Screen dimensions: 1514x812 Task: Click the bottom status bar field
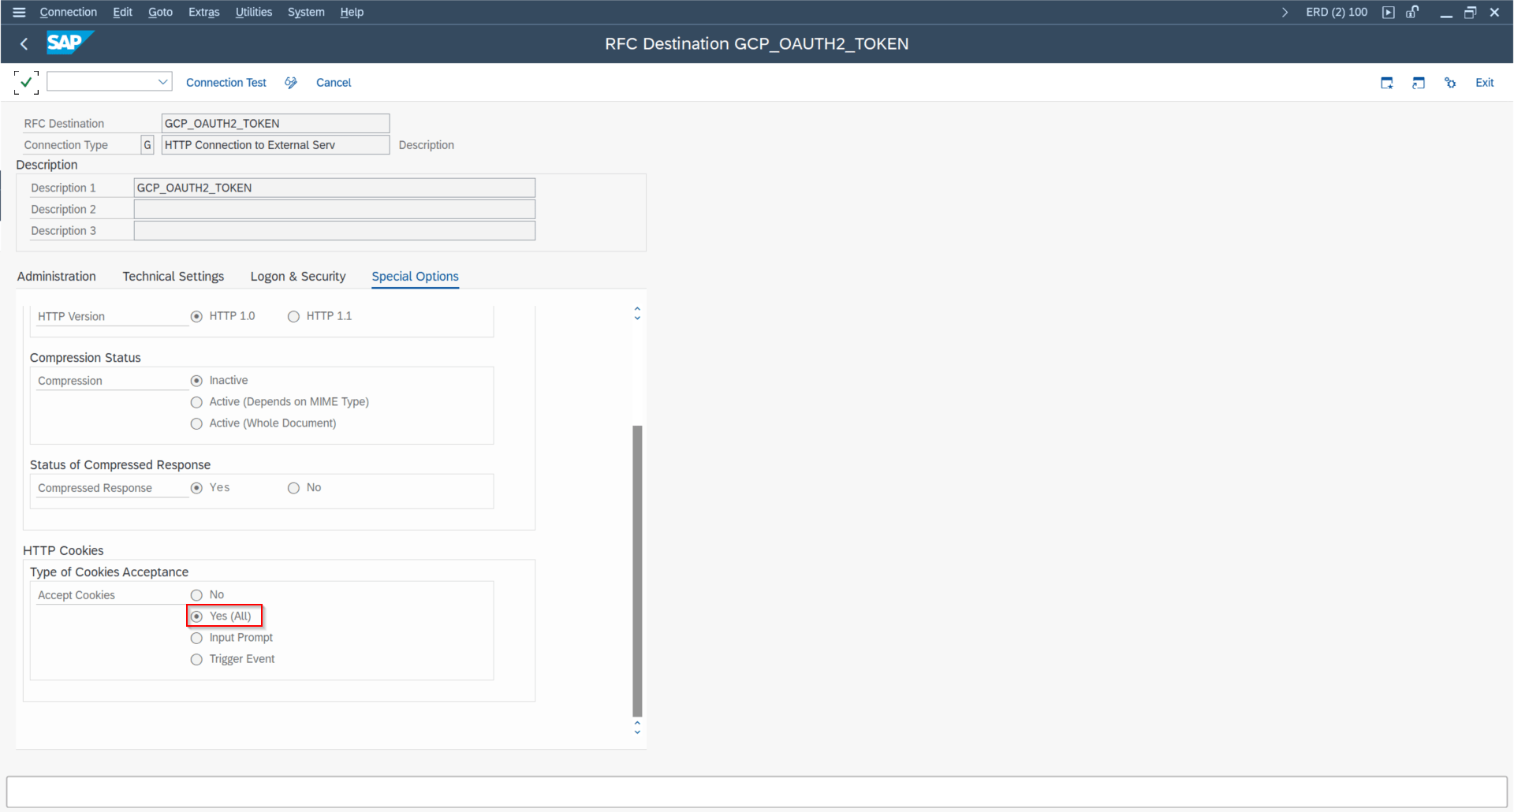pyautogui.click(x=757, y=792)
